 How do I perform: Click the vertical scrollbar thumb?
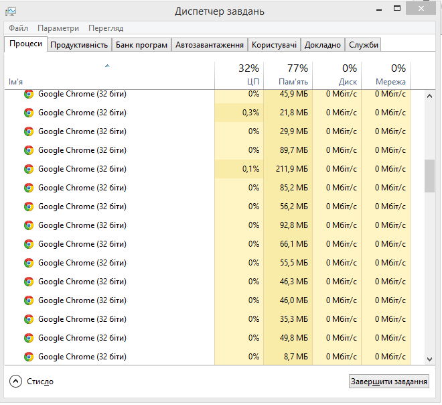[x=429, y=176]
